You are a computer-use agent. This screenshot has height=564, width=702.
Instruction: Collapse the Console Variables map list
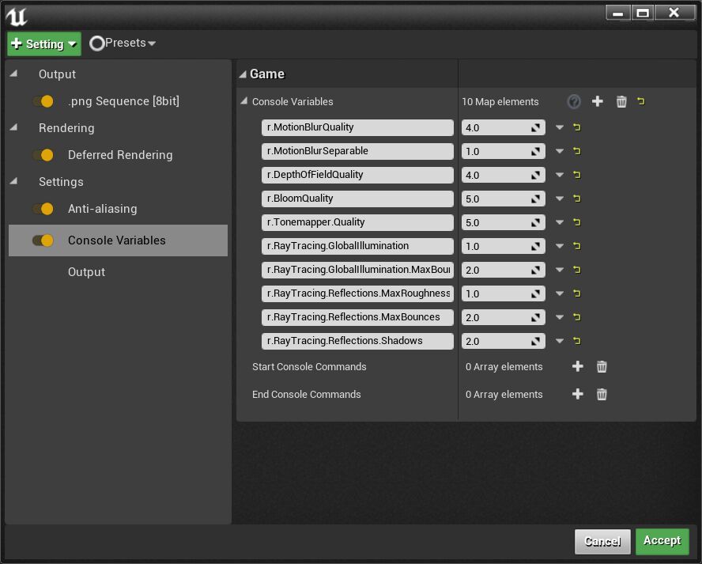[x=243, y=101]
